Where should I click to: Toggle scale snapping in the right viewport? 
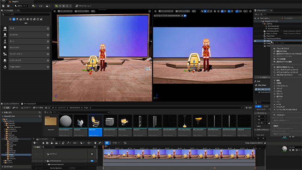[x=237, y=11]
